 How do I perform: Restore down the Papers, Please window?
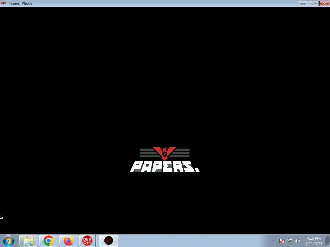[314, 3]
